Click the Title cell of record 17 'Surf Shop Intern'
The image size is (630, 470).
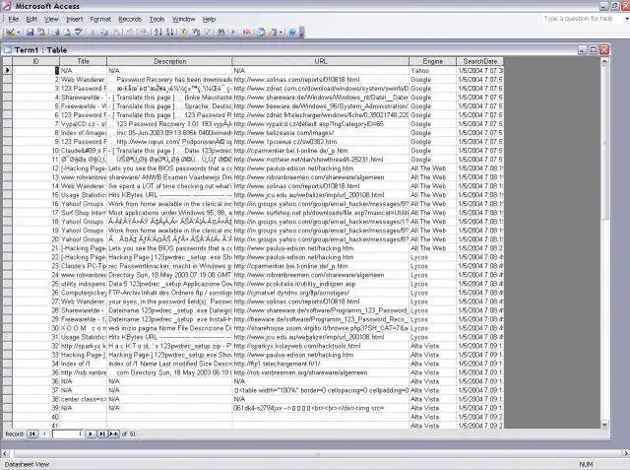tap(83, 213)
